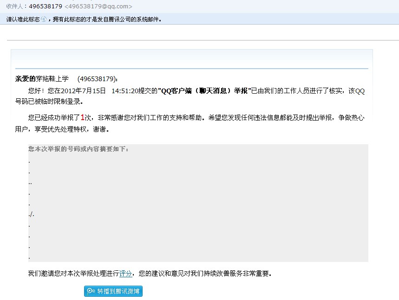Click the recipient name 496538179
This screenshot has height=300, width=399.
46,6
